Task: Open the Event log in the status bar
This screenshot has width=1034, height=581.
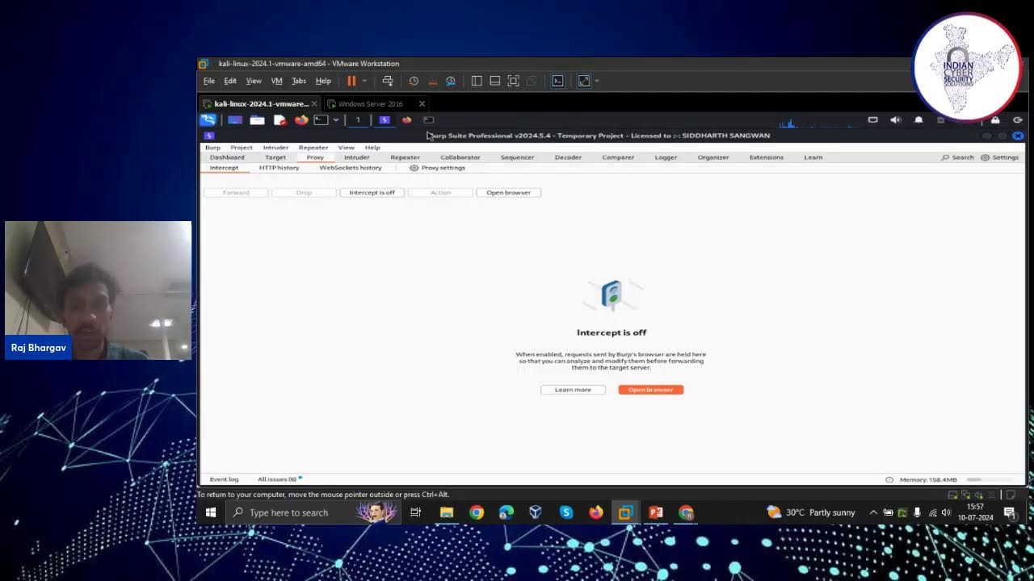Action: 224,479
